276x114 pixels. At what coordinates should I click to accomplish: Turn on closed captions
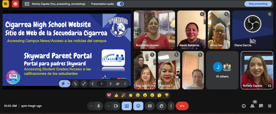click(150, 106)
